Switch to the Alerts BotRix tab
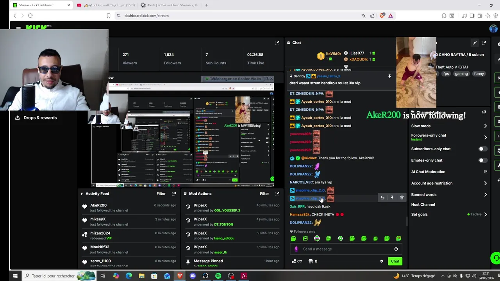 (170, 5)
